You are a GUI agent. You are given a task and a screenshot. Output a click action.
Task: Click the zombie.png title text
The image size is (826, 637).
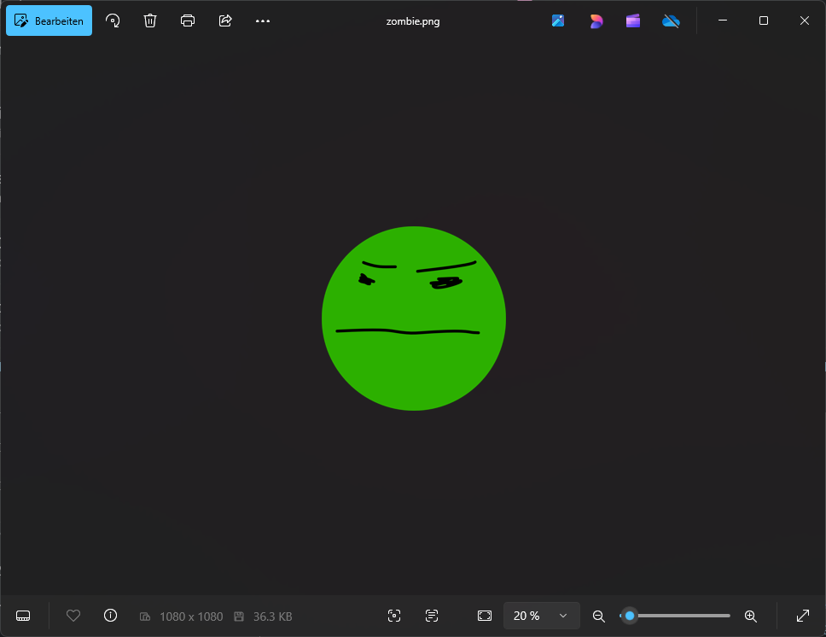(413, 21)
